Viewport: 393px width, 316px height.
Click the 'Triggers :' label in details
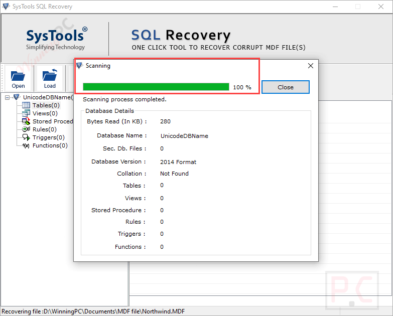(x=132, y=234)
